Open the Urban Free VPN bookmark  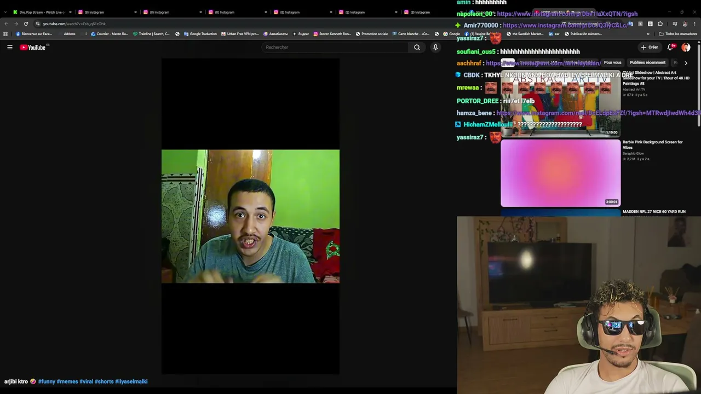[x=240, y=34]
